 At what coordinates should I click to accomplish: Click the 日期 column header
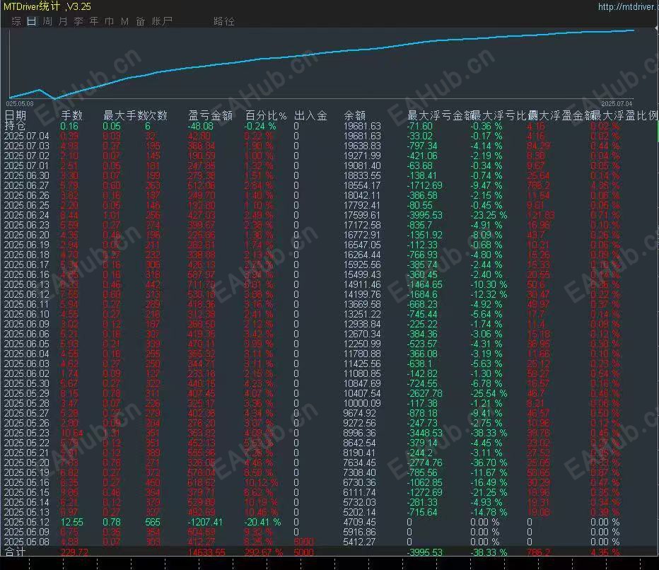[15, 115]
